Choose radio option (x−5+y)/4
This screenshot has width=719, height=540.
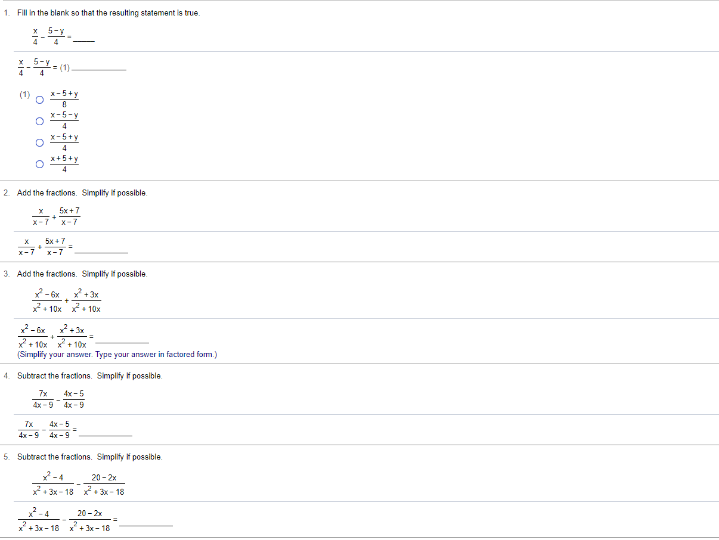(39, 143)
